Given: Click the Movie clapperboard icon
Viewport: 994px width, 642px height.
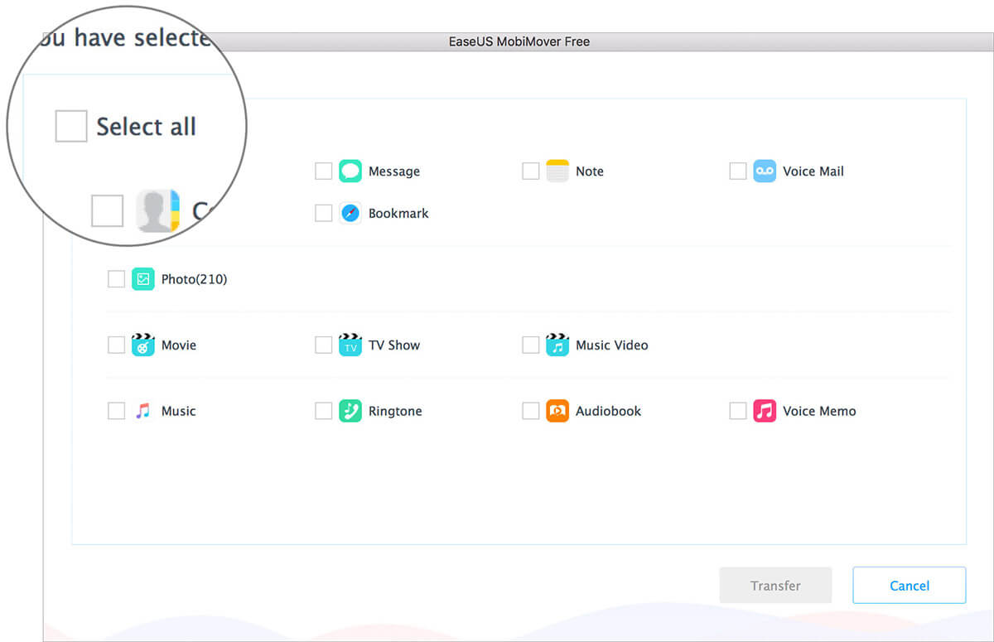Looking at the screenshot, I should [x=143, y=345].
